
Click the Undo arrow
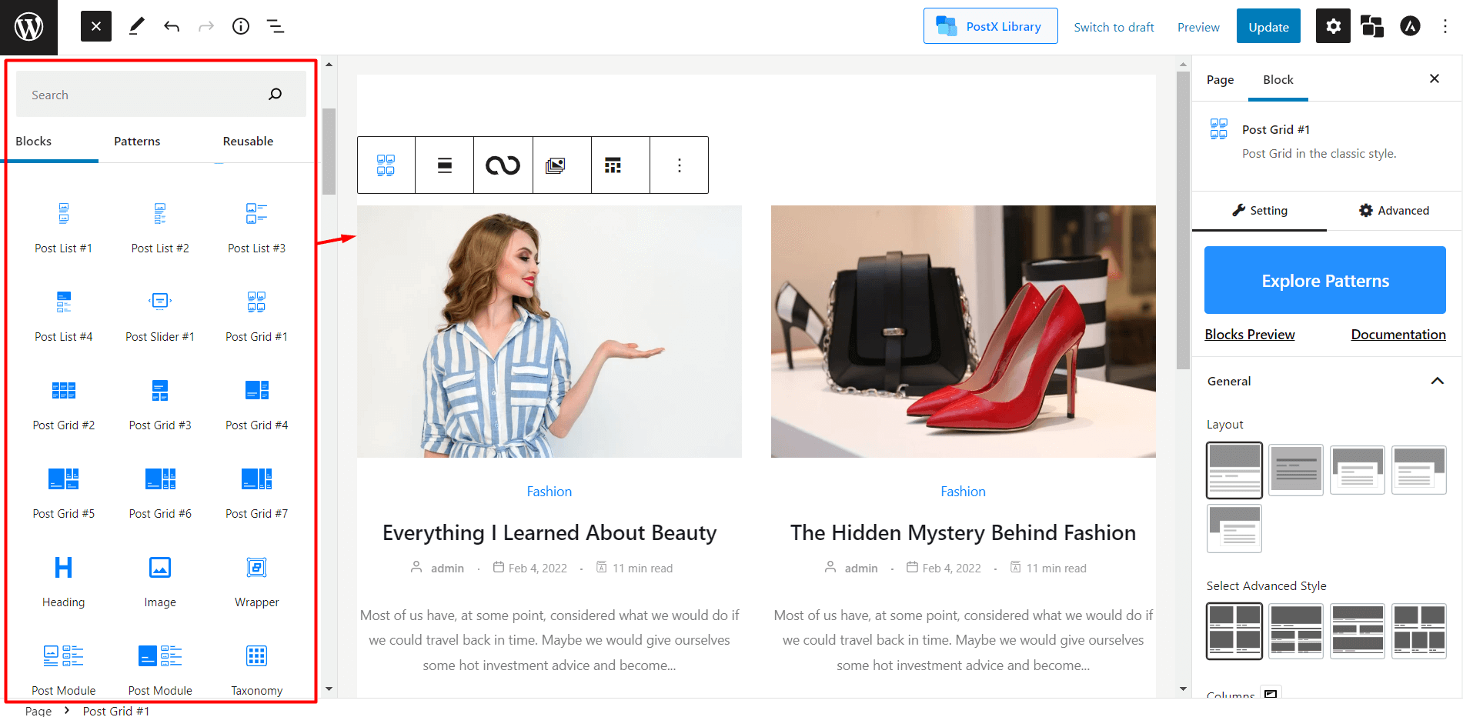tap(172, 27)
